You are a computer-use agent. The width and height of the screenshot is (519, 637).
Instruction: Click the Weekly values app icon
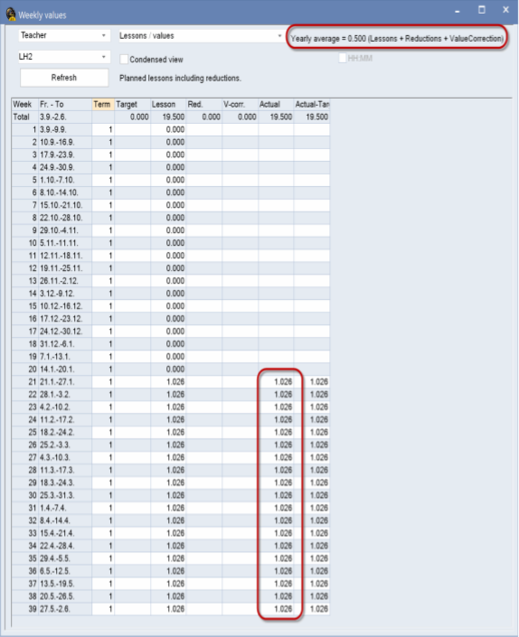(x=11, y=14)
